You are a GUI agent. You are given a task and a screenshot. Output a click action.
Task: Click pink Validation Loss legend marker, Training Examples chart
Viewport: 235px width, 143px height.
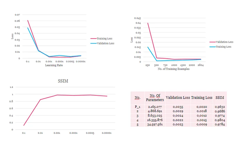click(x=212, y=42)
